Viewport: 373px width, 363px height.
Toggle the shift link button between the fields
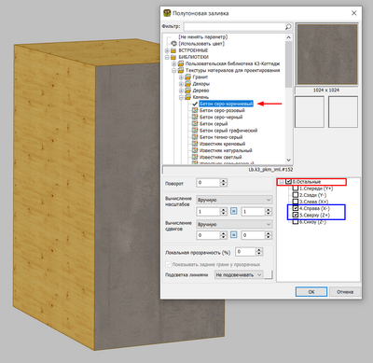(x=234, y=235)
